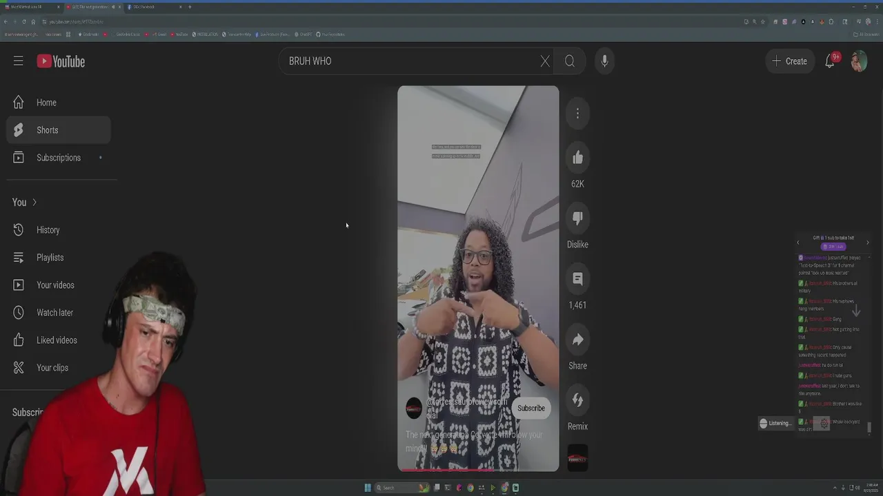Like the Short with 62K likes
The image size is (883, 496).
[x=577, y=158]
